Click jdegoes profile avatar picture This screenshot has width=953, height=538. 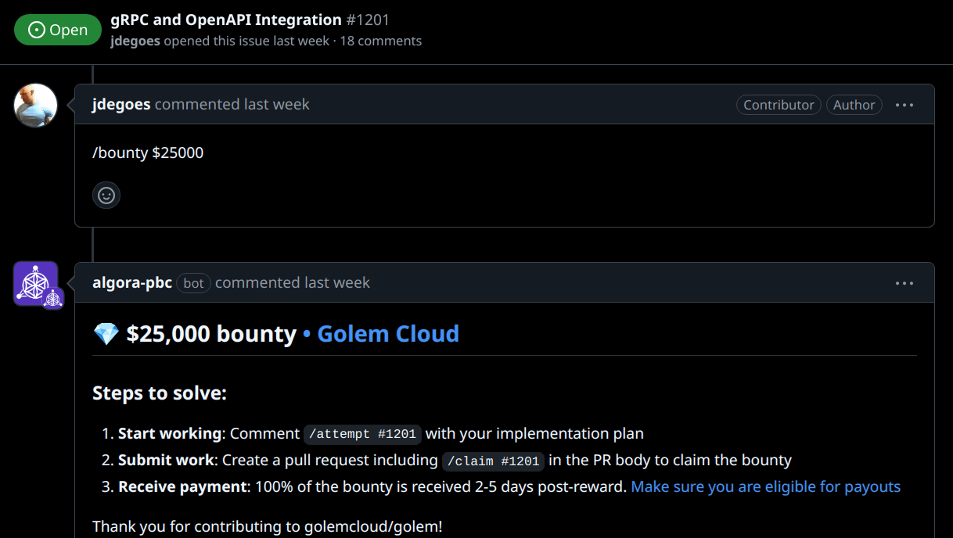pos(36,105)
